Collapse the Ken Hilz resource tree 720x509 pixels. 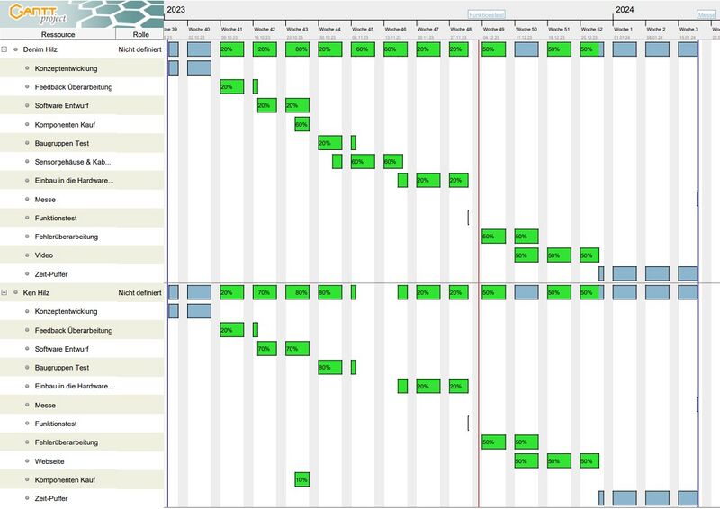pyautogui.click(x=4, y=292)
